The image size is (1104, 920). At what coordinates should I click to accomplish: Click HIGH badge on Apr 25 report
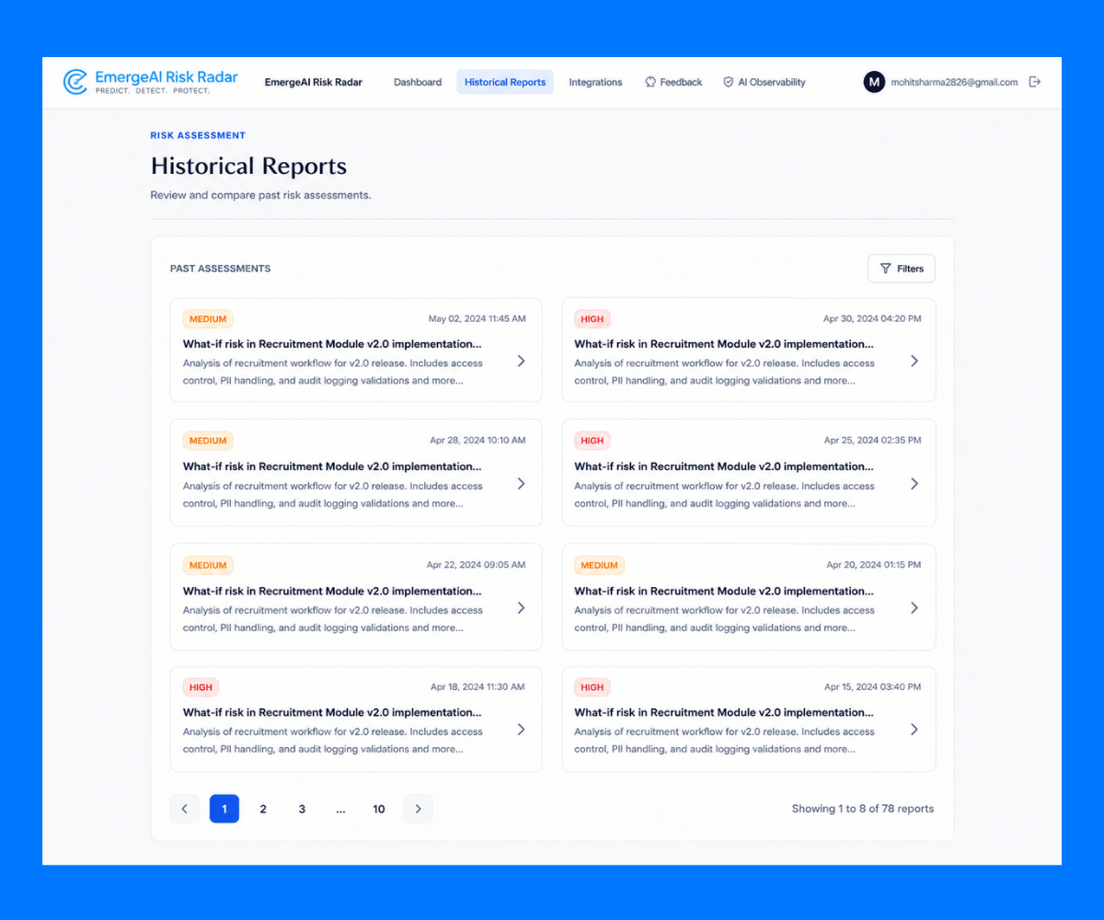(x=592, y=441)
